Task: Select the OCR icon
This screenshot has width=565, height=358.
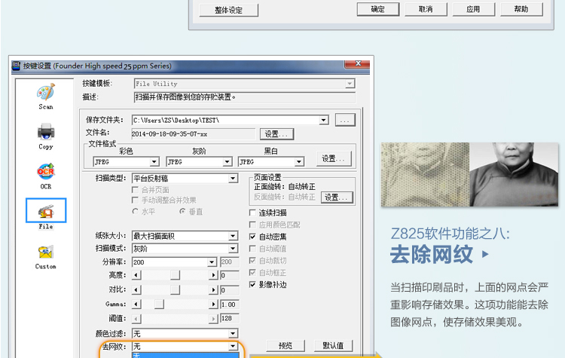Action: (46, 172)
